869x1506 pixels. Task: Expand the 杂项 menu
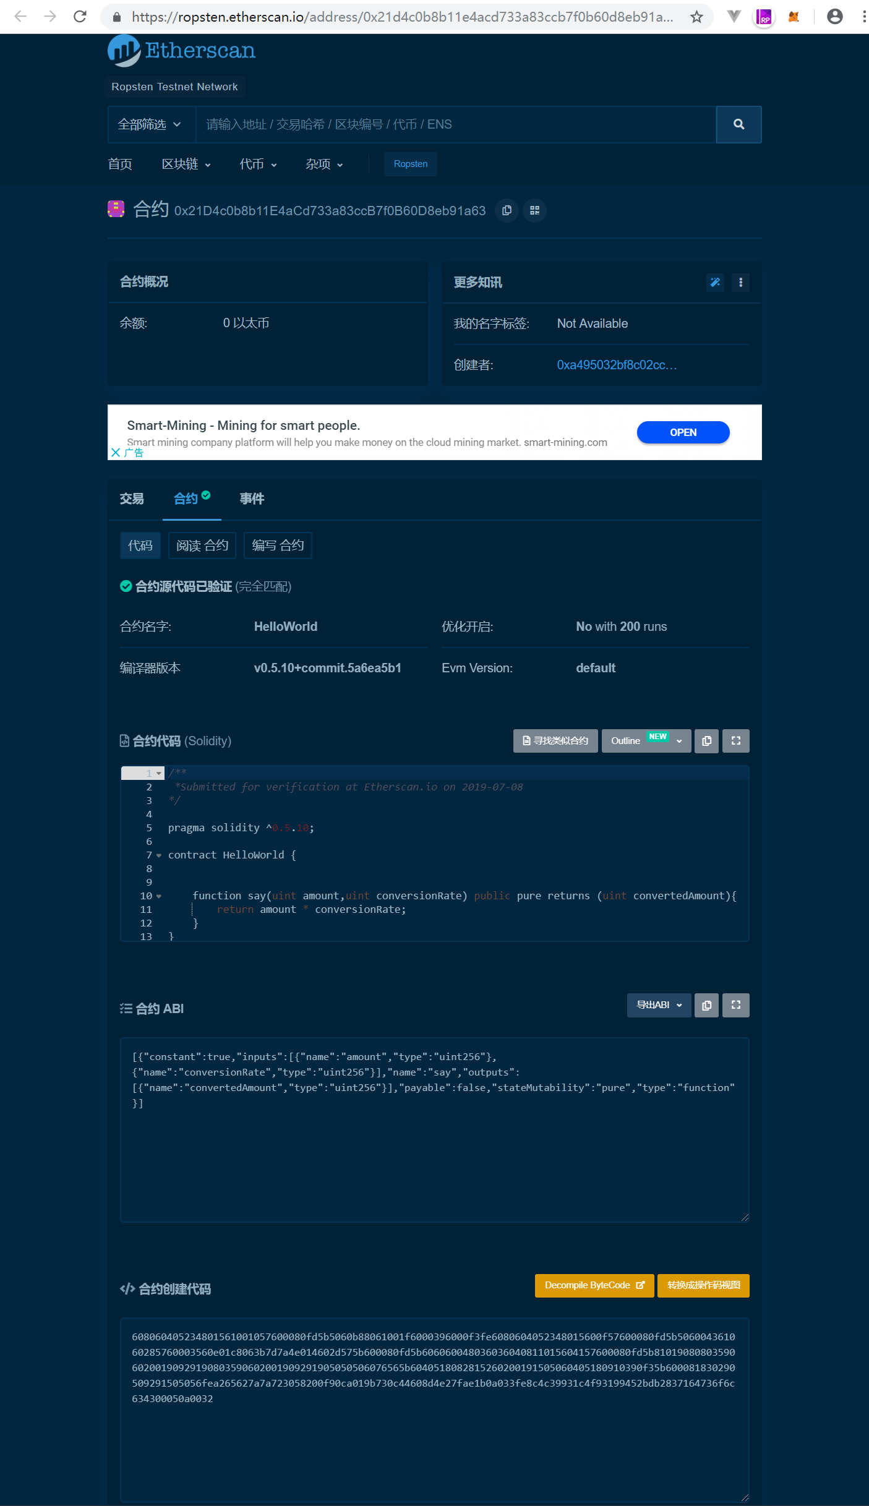(325, 164)
